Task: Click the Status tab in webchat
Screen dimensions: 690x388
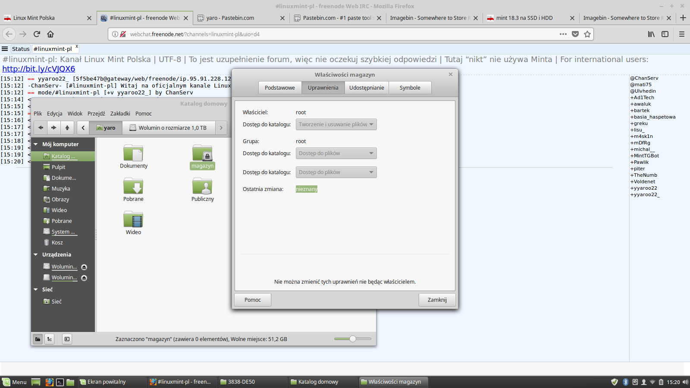Action: point(21,49)
